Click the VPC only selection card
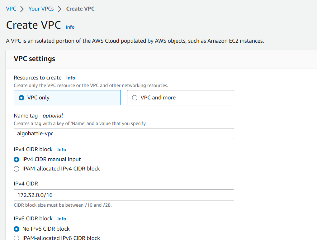The height and width of the screenshot is (240, 317). [x=67, y=97]
